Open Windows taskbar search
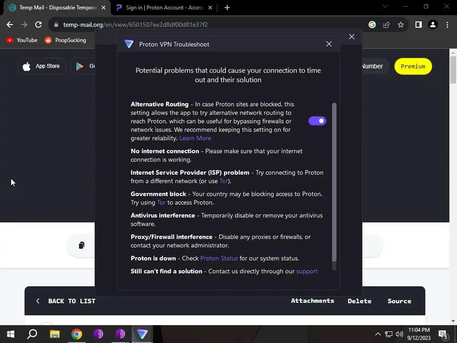This screenshot has width=457, height=343. [32, 334]
